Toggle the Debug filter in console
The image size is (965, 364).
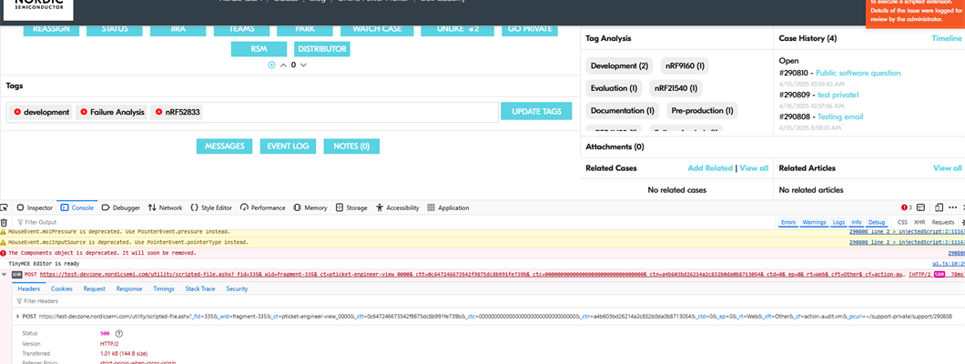point(877,222)
